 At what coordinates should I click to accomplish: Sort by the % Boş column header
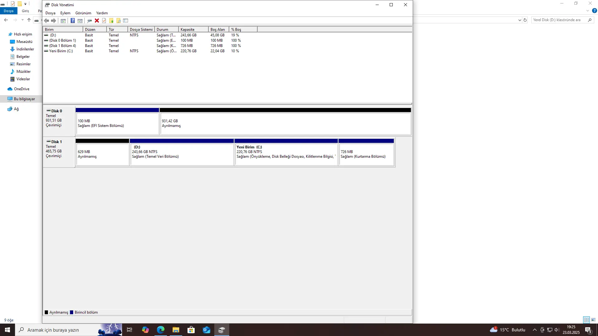(243, 29)
